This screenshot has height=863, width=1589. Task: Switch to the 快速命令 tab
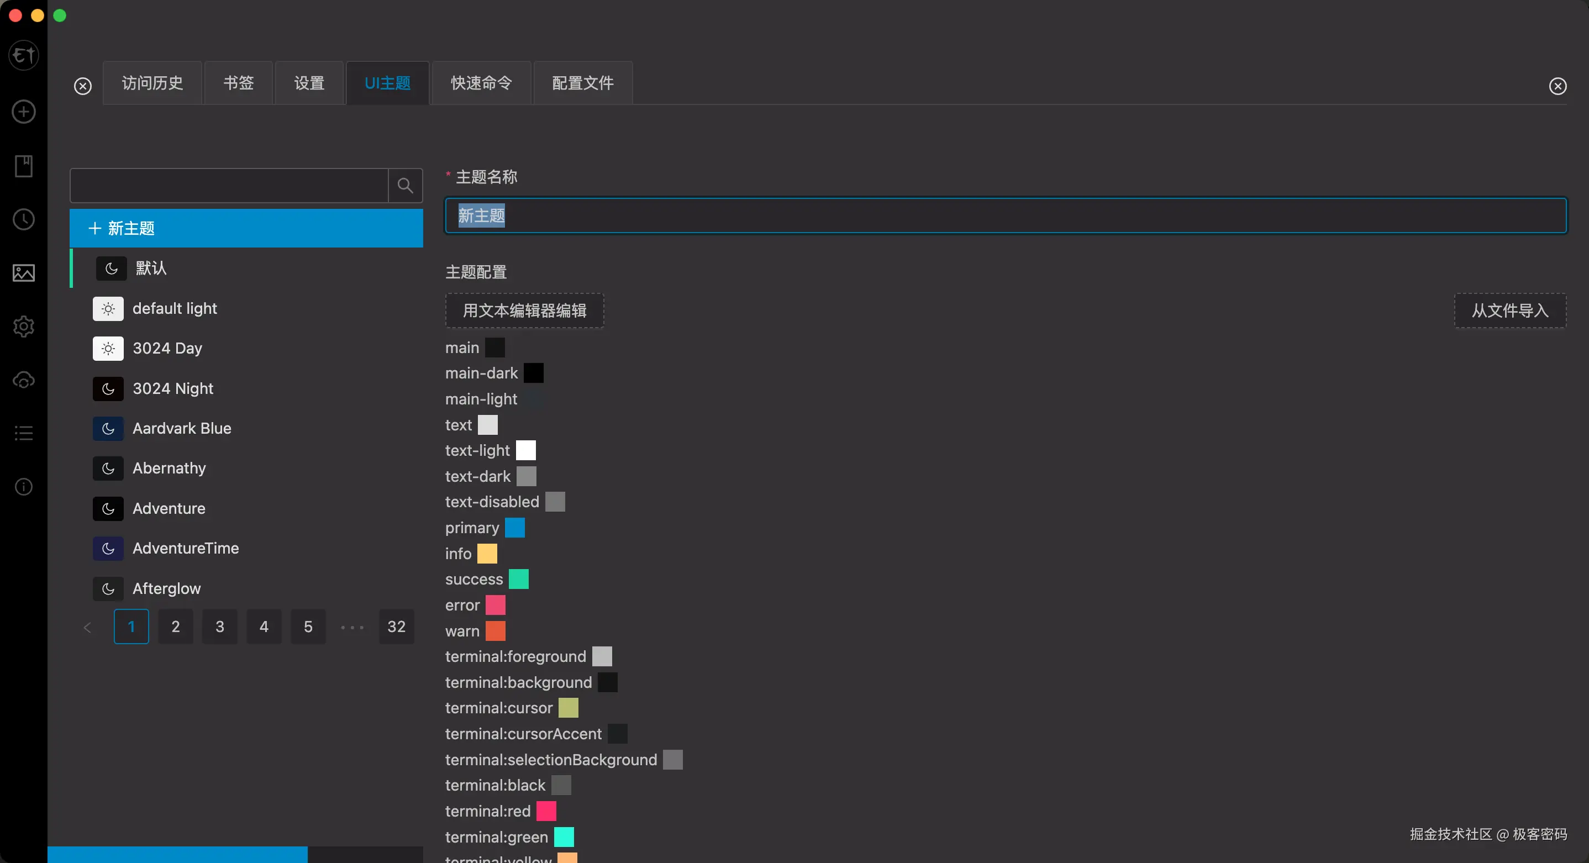tap(481, 82)
